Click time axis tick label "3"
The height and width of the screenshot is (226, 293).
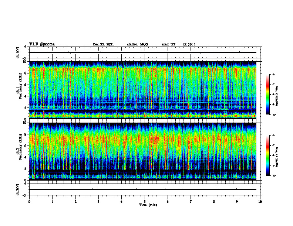point(98,202)
